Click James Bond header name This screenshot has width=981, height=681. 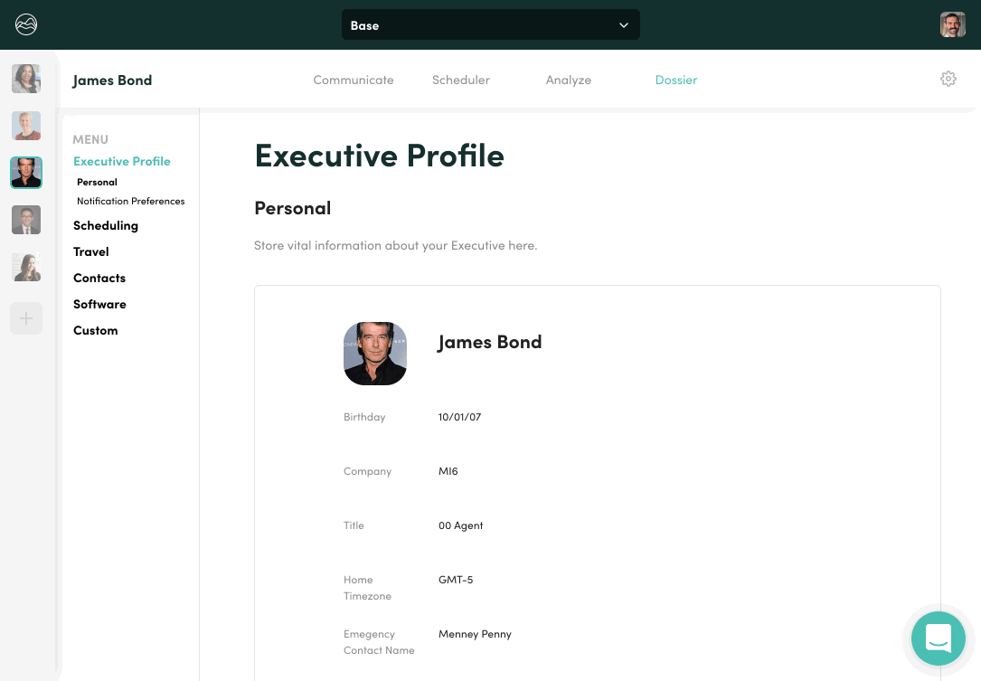pyautogui.click(x=112, y=80)
